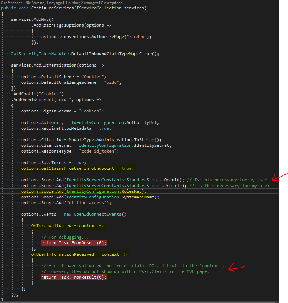Click the DefaultChallengeScheme property
288x303 pixels.
click(69, 82)
